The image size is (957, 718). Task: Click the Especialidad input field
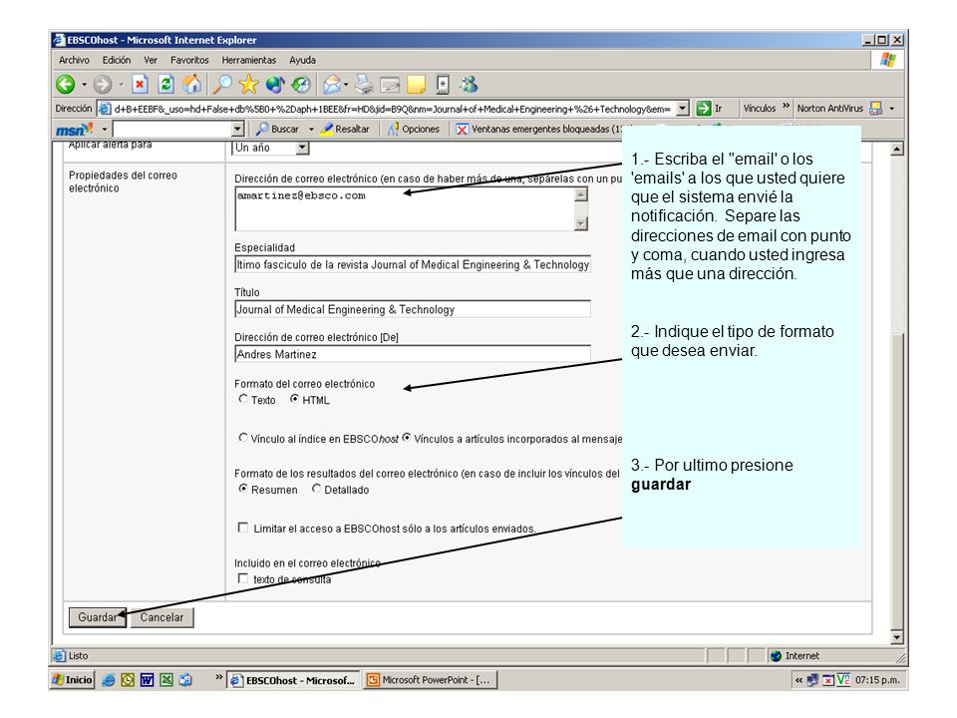(413, 264)
